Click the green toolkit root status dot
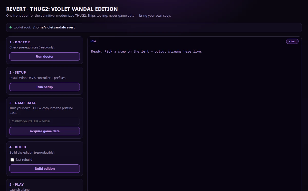308x191 pixels. (x=11, y=27)
